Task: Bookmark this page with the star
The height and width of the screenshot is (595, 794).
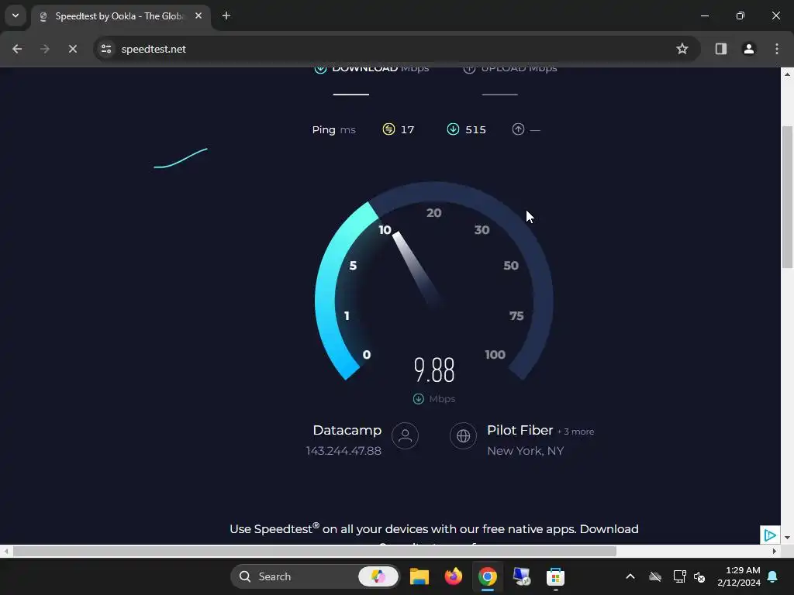Action: click(x=682, y=49)
